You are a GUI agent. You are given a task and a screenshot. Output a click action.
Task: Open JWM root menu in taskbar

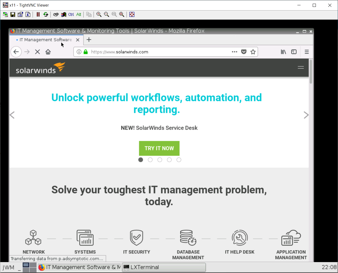pyautogui.click(x=8, y=267)
